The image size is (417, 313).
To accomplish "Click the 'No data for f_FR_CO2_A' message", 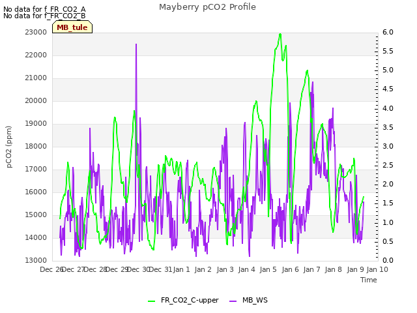I will click(x=44, y=9).
